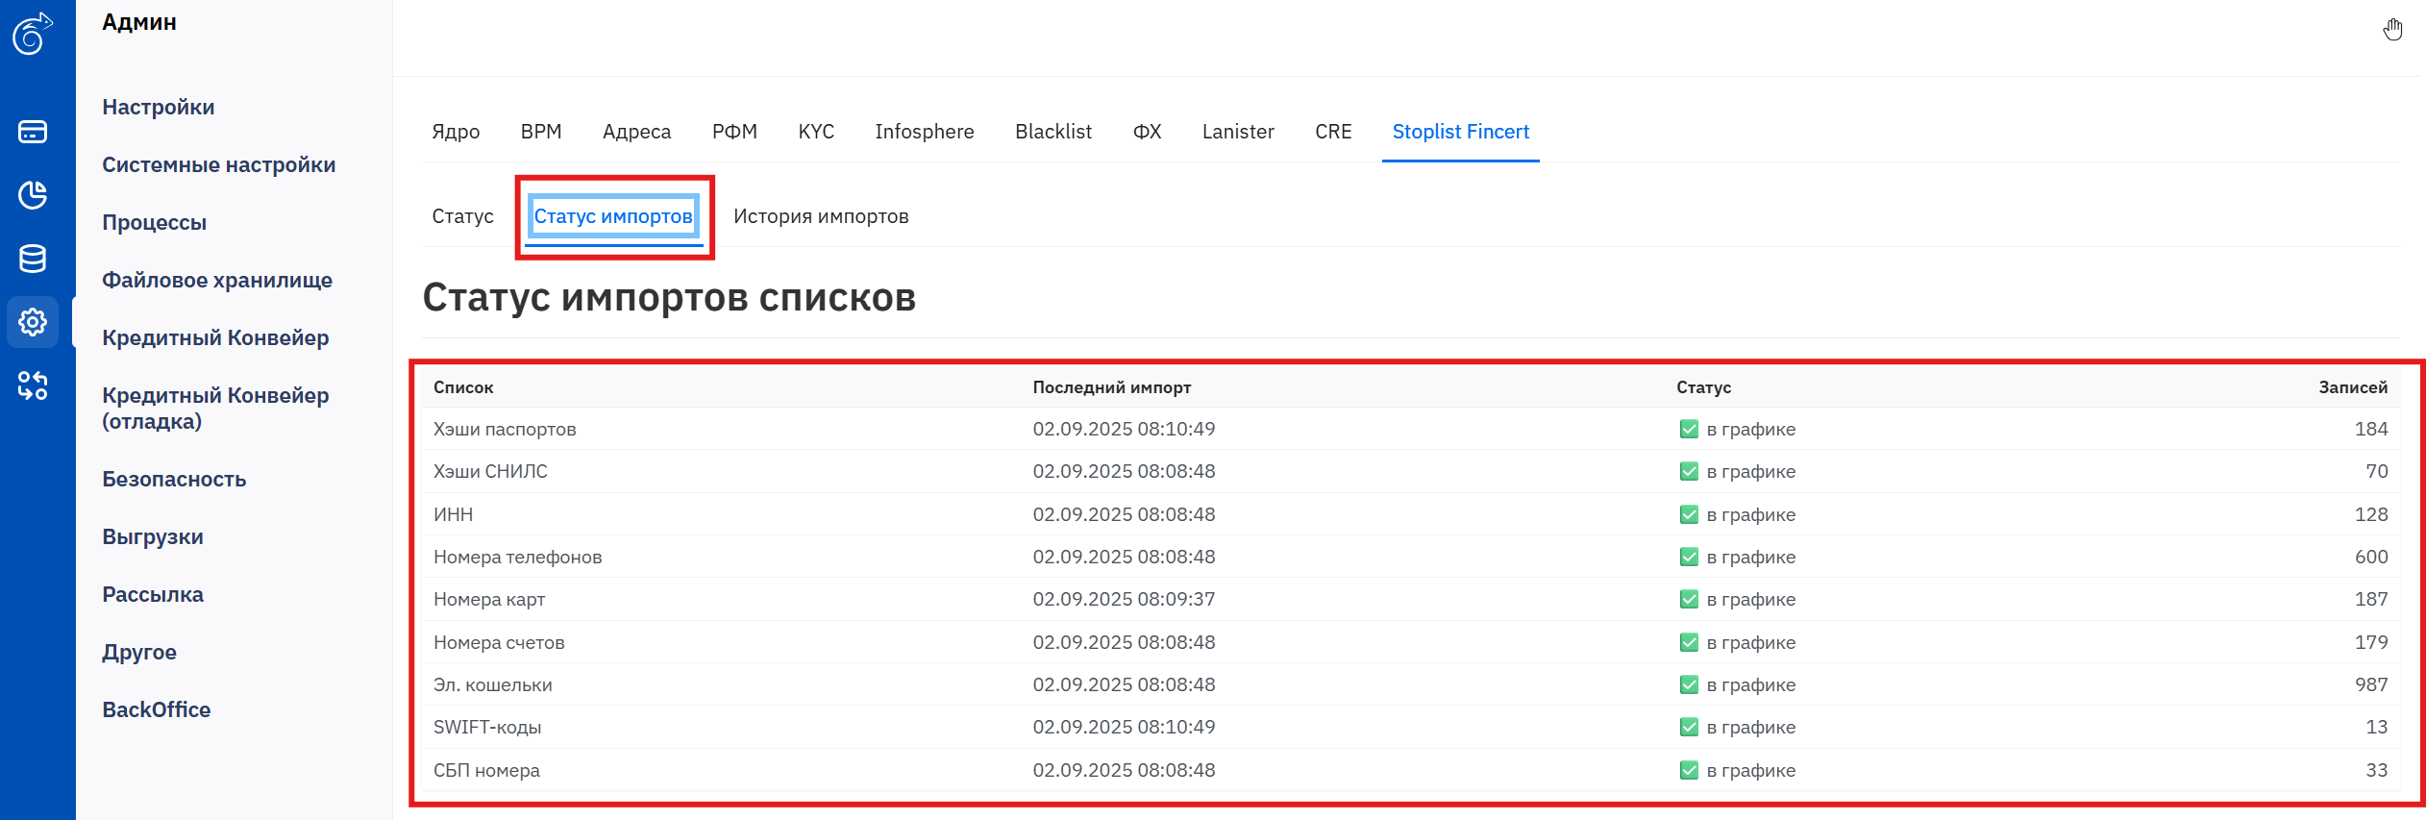Image resolution: width=2426 pixels, height=820 pixels.
Task: Open the database stack icon
Action: point(33,259)
